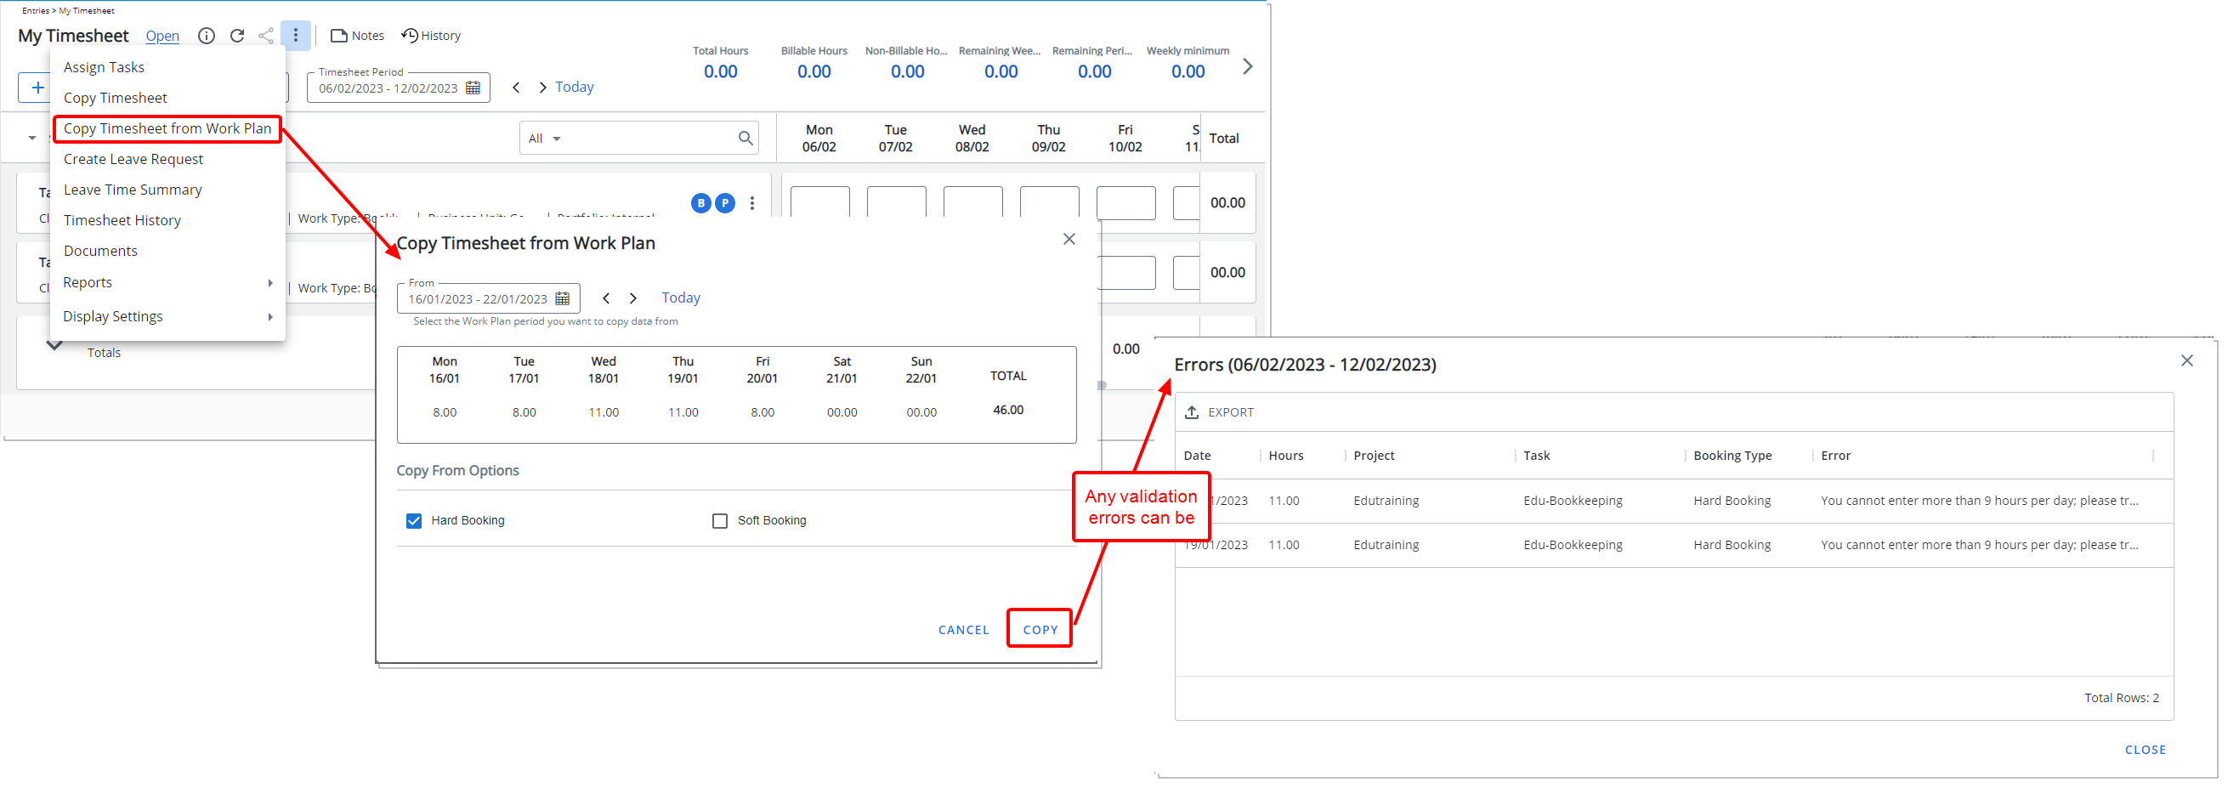Sort errors by Project column
This screenshot has width=2228, height=788.
point(1374,456)
